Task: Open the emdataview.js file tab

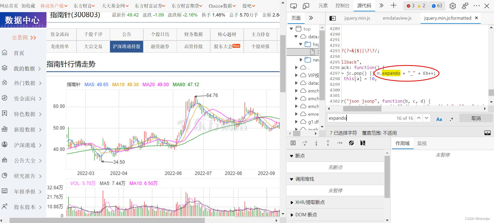Action: pos(397,18)
